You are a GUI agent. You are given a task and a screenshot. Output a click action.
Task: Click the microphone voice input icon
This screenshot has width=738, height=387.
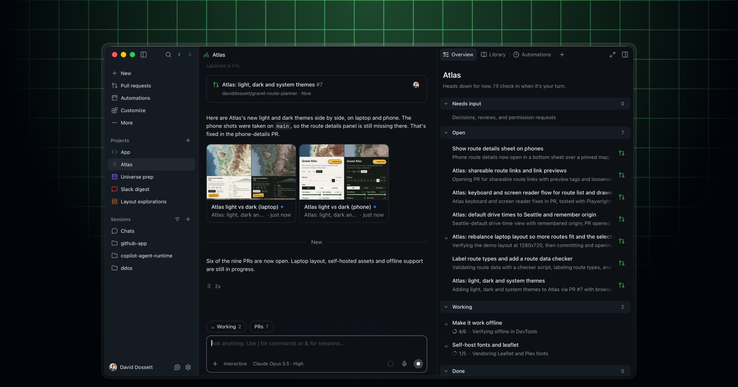(x=404, y=364)
